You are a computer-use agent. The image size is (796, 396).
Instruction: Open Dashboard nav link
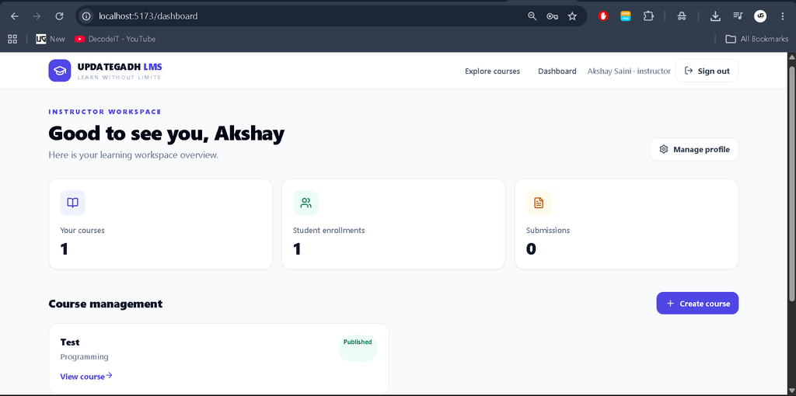tap(557, 71)
